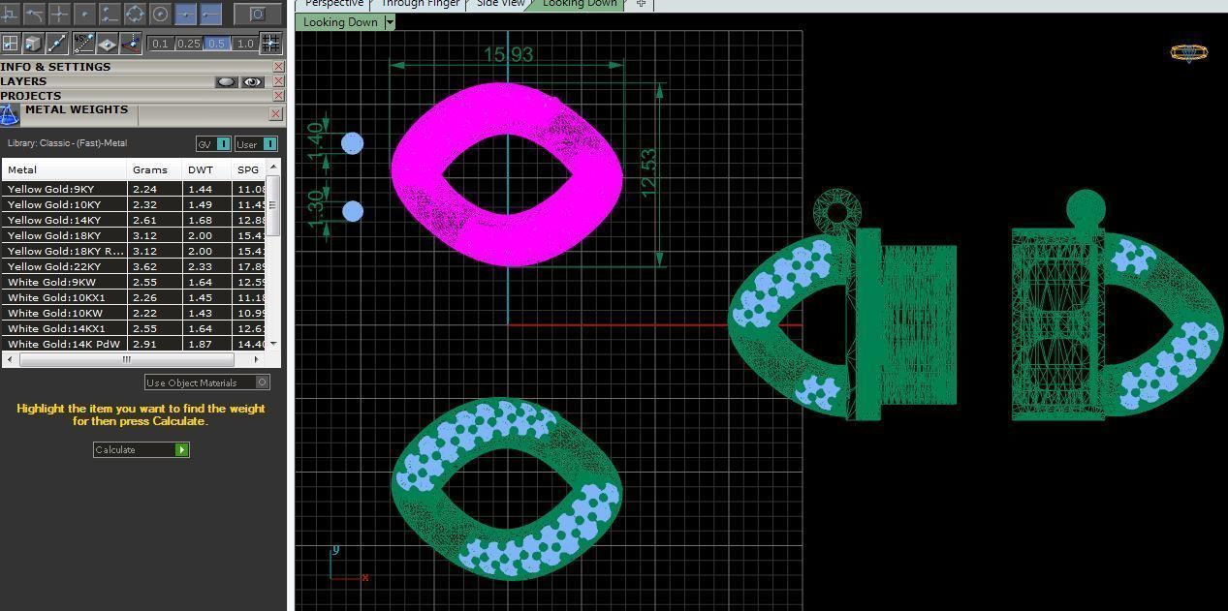Click the metal list scroll-down arrow

(x=273, y=344)
